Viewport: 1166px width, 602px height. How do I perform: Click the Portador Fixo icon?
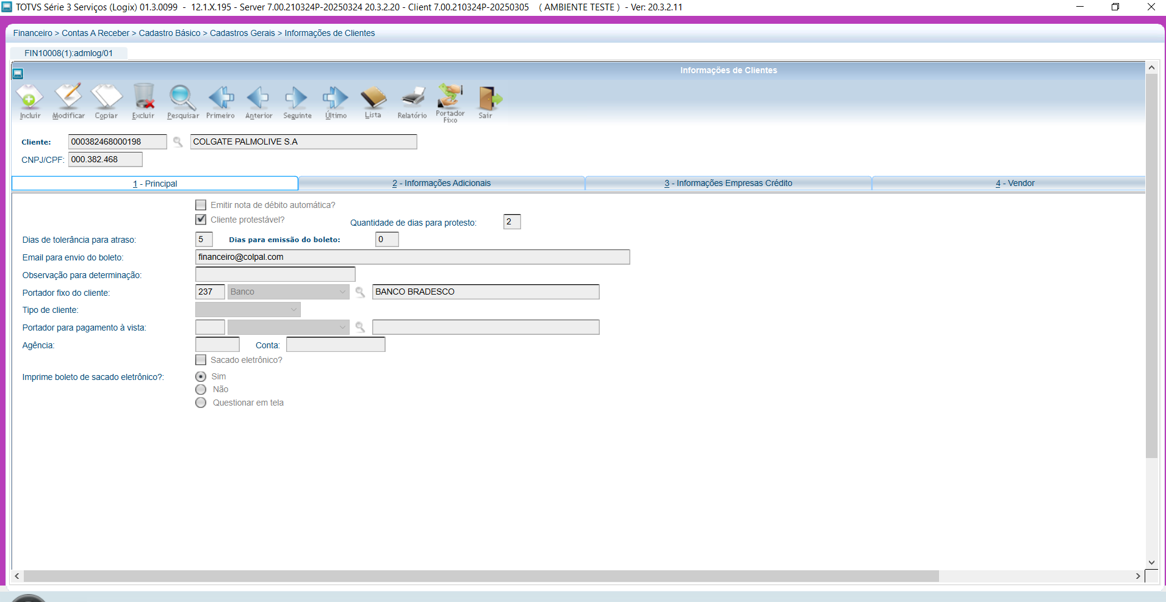pos(450,103)
